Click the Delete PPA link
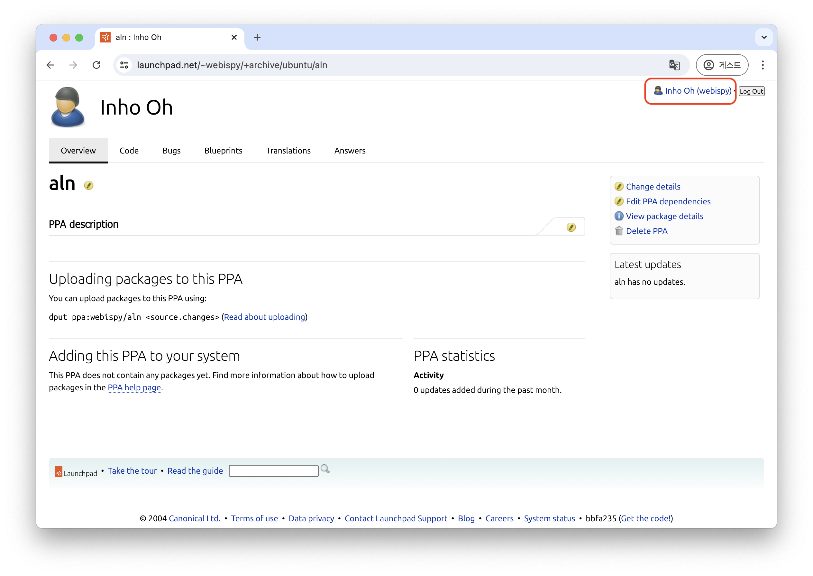 pyautogui.click(x=646, y=231)
